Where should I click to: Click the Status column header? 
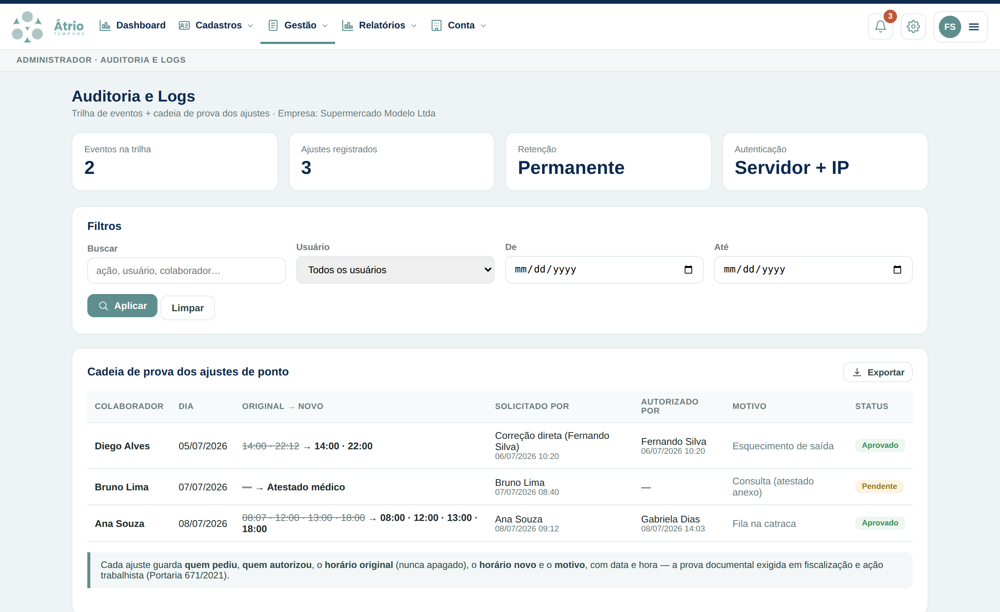click(x=871, y=406)
